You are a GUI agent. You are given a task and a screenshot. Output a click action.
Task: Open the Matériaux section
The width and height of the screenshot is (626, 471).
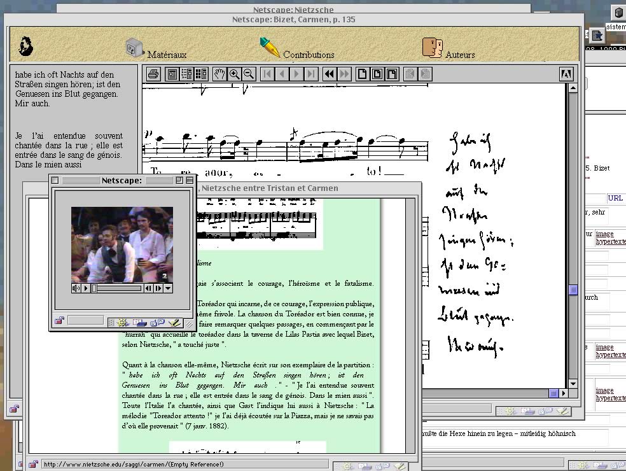click(156, 49)
